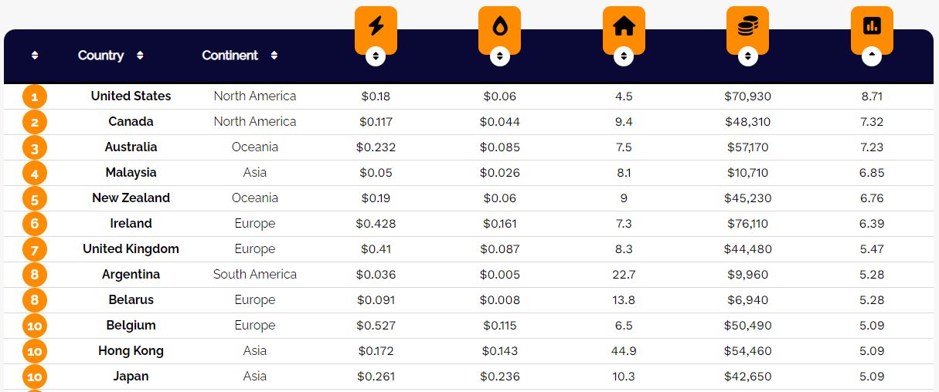Click the coins stack income icon
Viewport: 939px width, 392px height.
747,26
